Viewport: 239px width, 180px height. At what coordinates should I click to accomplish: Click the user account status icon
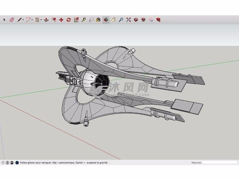point(12,162)
